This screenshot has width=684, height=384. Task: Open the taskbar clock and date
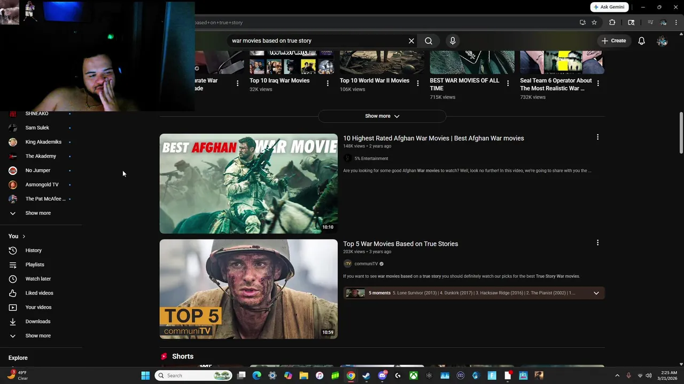pyautogui.click(x=669, y=375)
